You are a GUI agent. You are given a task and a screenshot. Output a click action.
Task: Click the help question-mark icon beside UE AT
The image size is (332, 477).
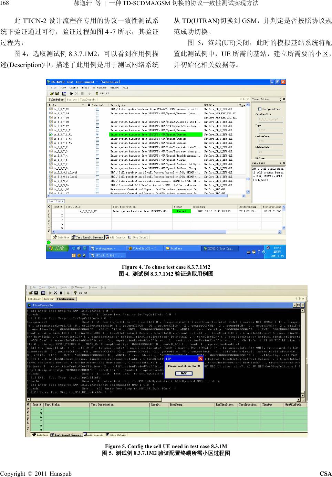tap(97, 93)
